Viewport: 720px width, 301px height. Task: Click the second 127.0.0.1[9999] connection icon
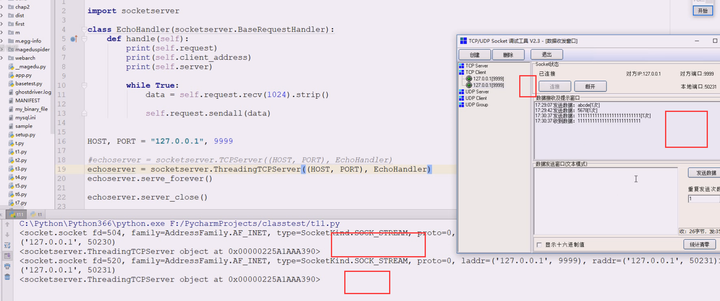(x=469, y=85)
